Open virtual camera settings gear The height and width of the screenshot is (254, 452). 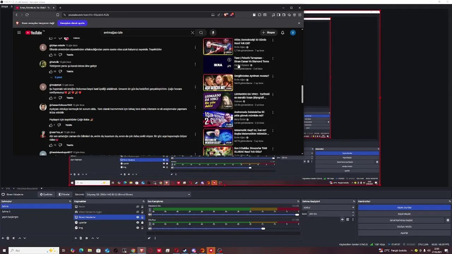[x=448, y=220]
